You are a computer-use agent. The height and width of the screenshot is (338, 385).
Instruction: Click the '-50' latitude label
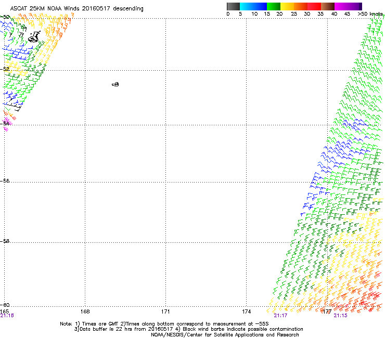click(x=5, y=17)
